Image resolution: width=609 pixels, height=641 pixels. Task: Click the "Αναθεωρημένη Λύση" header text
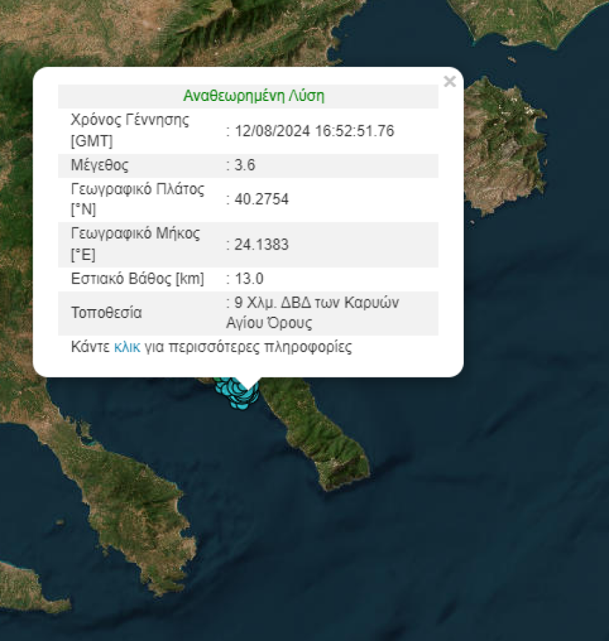click(x=253, y=96)
